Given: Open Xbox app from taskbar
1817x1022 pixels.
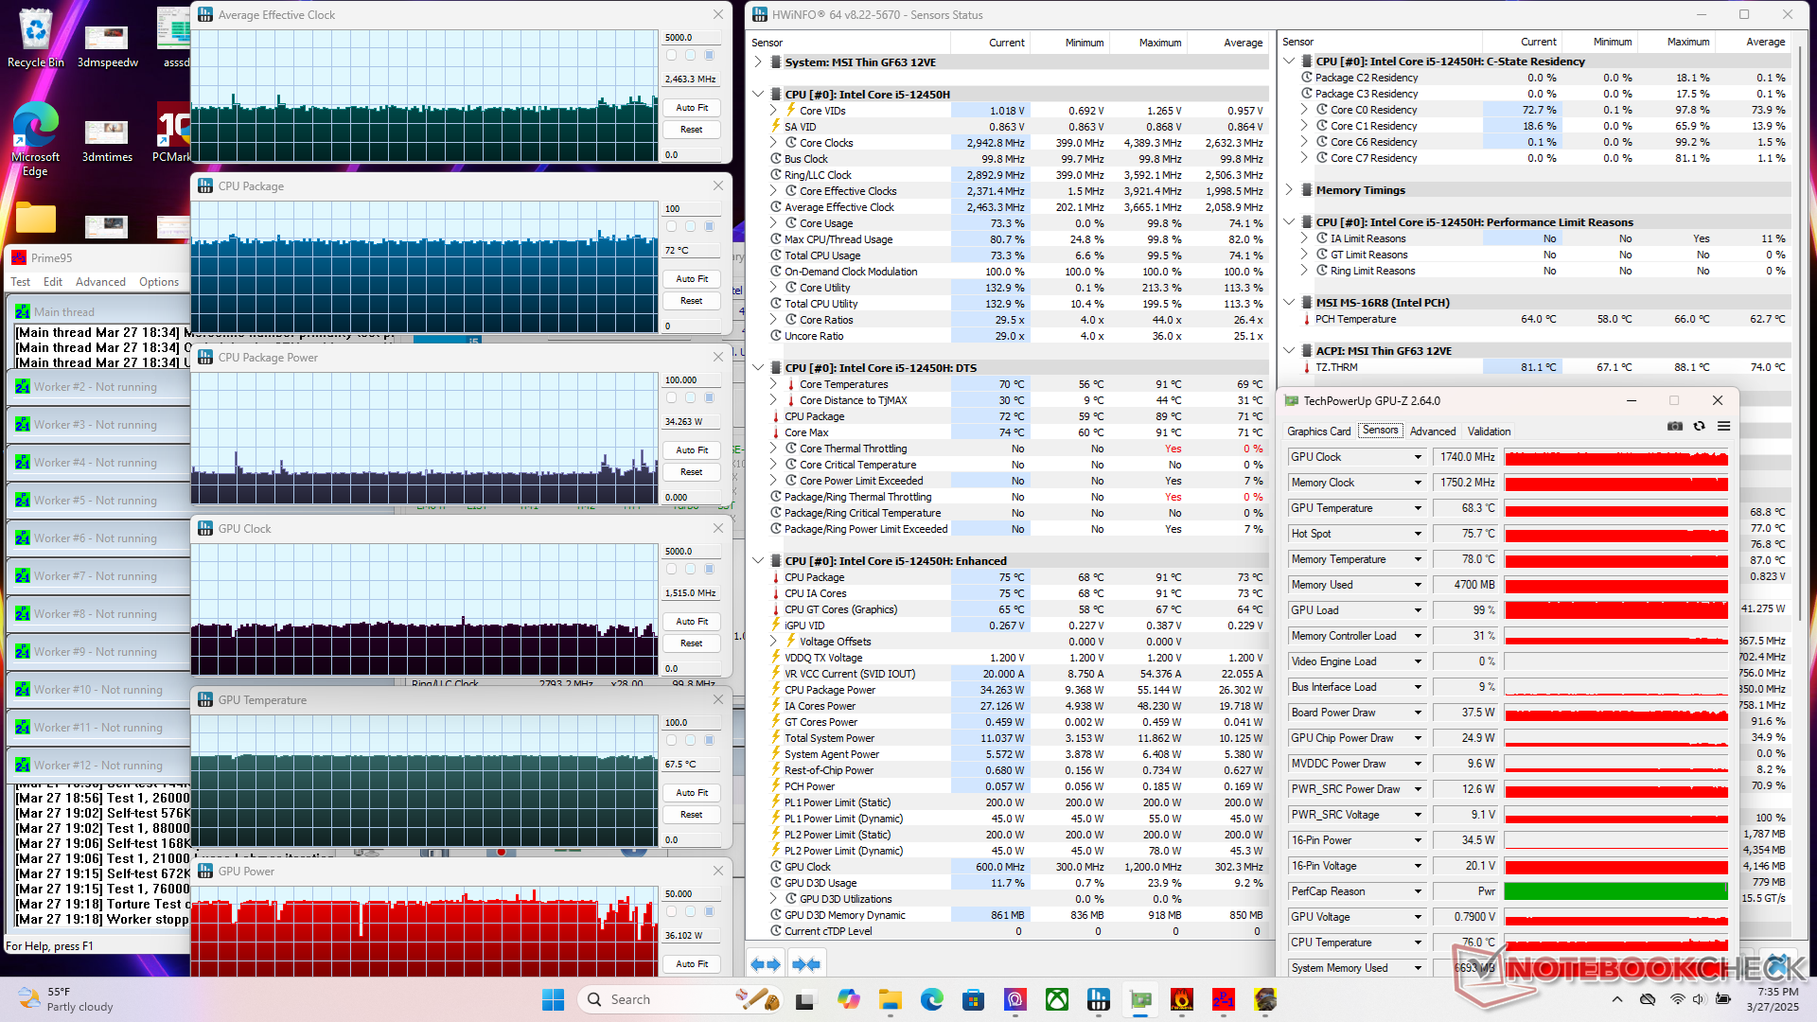Looking at the screenshot, I should [1057, 999].
